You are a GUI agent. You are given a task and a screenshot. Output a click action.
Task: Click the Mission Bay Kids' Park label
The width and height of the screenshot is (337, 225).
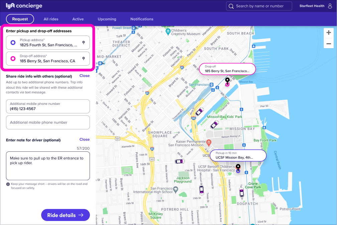click(224, 117)
